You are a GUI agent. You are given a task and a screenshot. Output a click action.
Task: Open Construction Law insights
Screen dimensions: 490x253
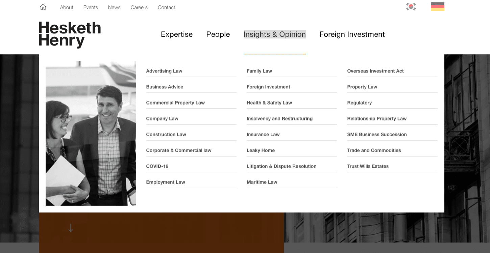166,134
